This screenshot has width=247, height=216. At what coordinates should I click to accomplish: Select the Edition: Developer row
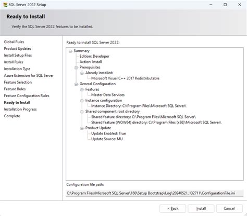coord(94,57)
